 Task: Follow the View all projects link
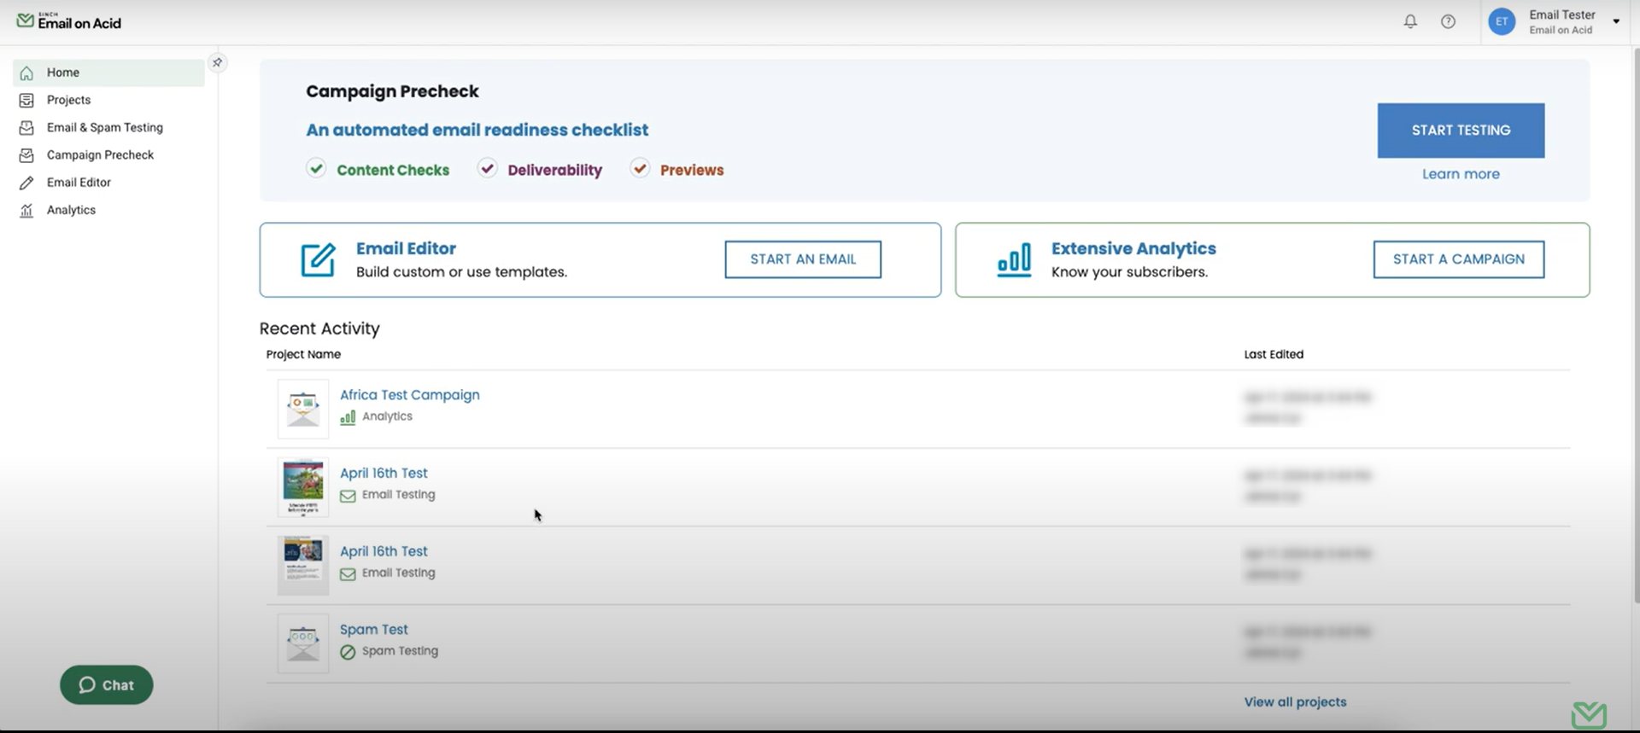click(1295, 701)
